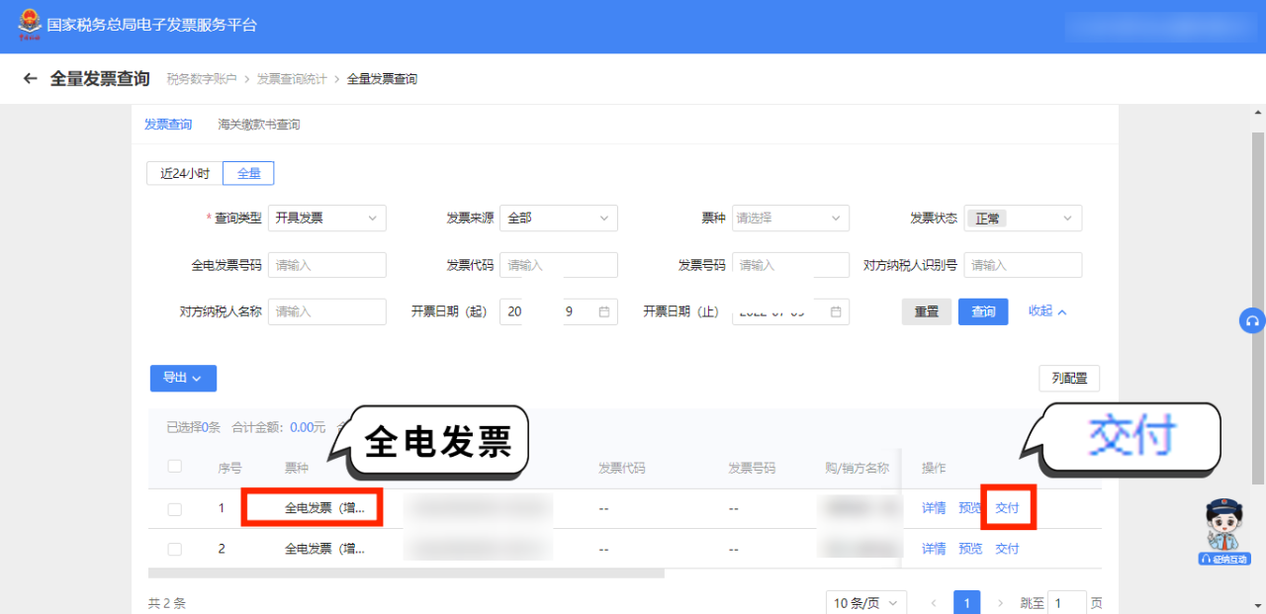Check the checkbox for invoice row 2
Image resolution: width=1266 pixels, height=614 pixels.
pyautogui.click(x=175, y=549)
